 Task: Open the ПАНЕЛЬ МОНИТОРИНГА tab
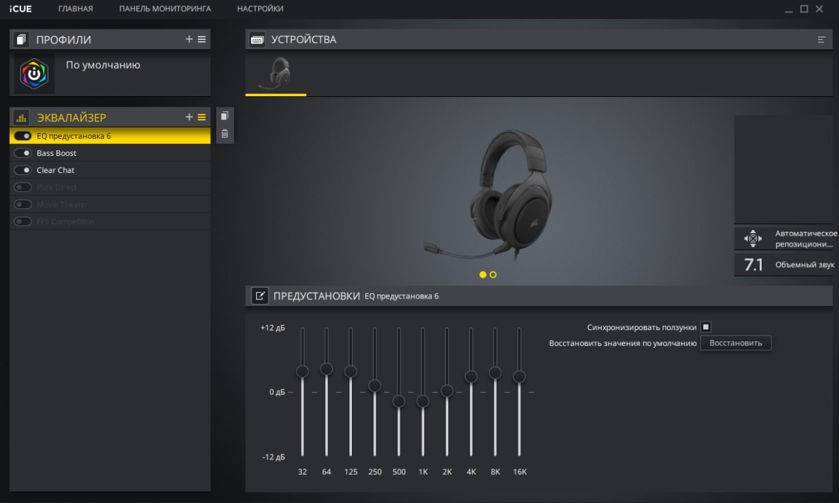click(165, 9)
